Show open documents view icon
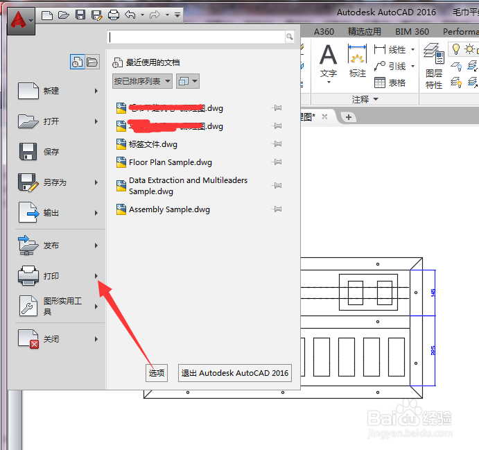479x450 pixels. [x=92, y=62]
